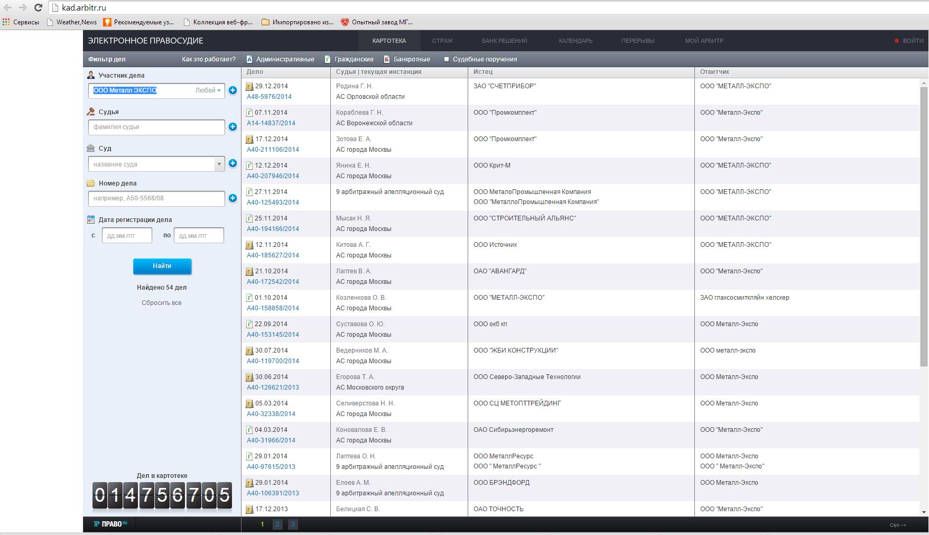Open the Импортировано bookmarks folder
This screenshot has width=929, height=535.
click(298, 22)
